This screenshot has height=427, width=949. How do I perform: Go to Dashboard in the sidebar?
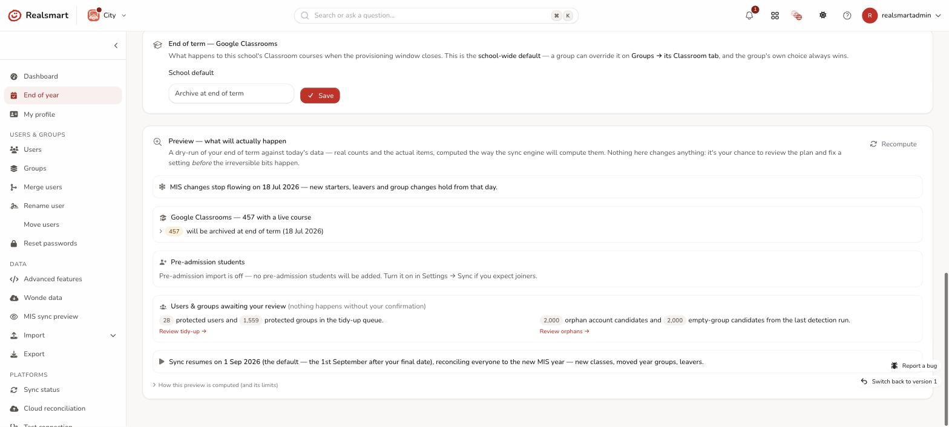[63, 76]
